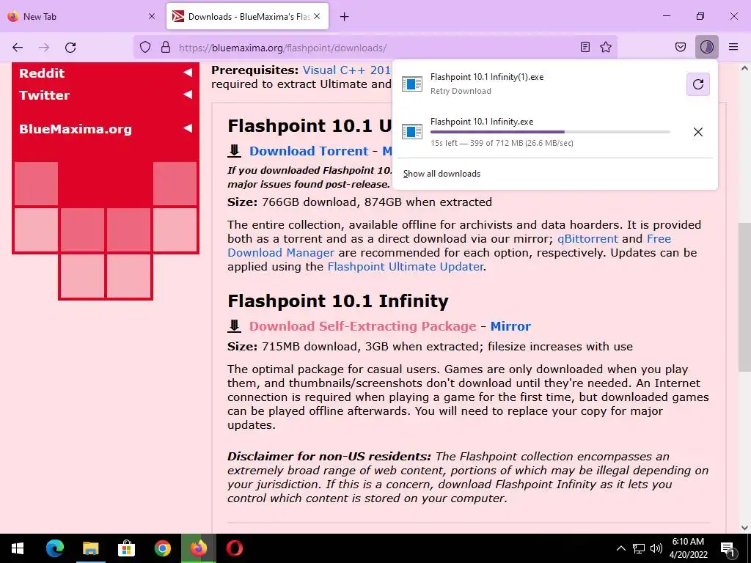This screenshot has width=751, height=563.
Task: Retry the Flashpoint 10.1 Infinity(1).exe download
Action: (x=698, y=84)
